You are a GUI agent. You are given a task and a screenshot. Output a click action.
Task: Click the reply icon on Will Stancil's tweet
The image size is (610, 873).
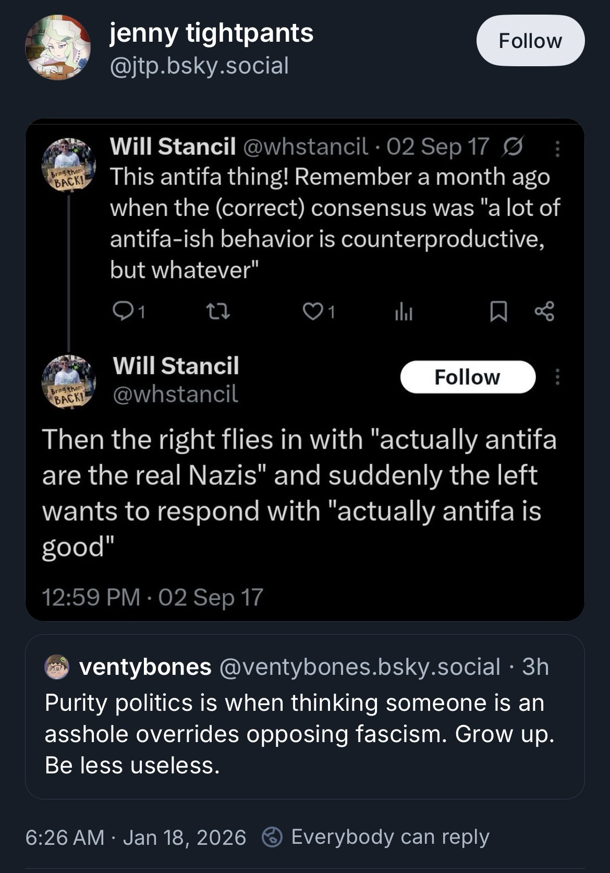pos(122,311)
